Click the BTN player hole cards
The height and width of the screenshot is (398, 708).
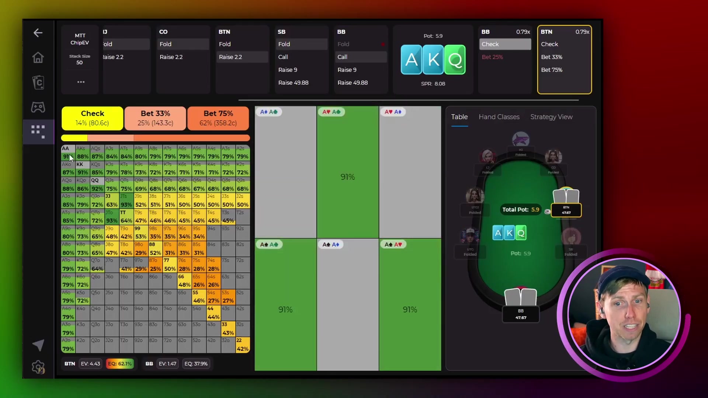(x=566, y=195)
